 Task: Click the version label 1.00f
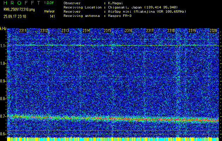49,3
